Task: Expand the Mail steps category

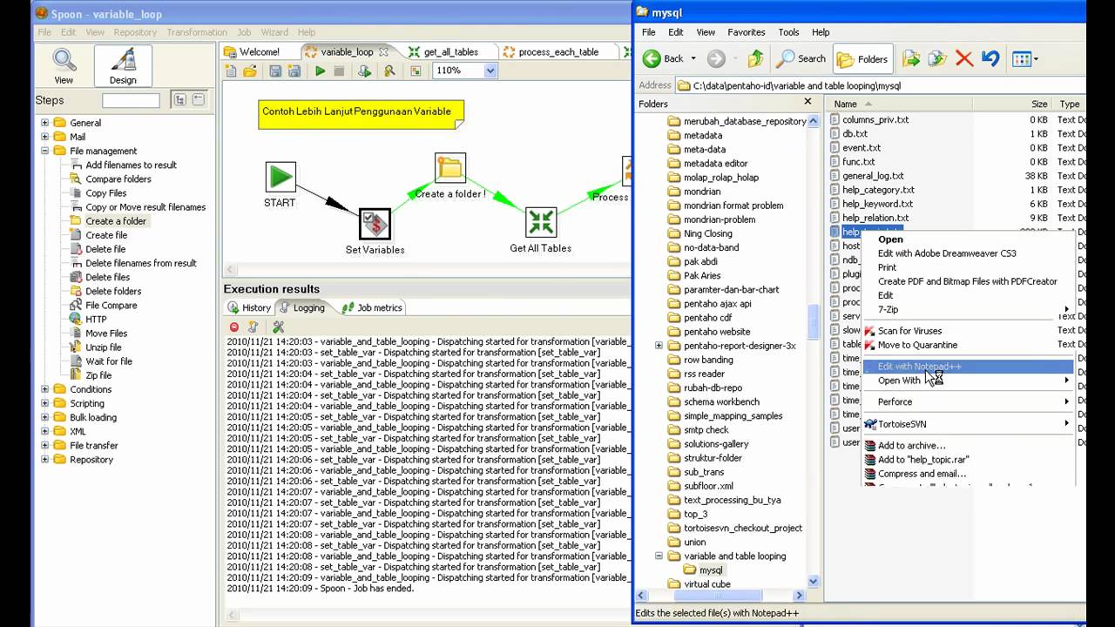Action: [44, 137]
